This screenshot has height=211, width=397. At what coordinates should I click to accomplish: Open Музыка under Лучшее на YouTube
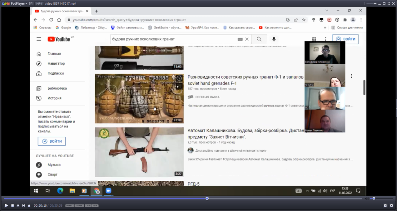[x=54, y=165]
